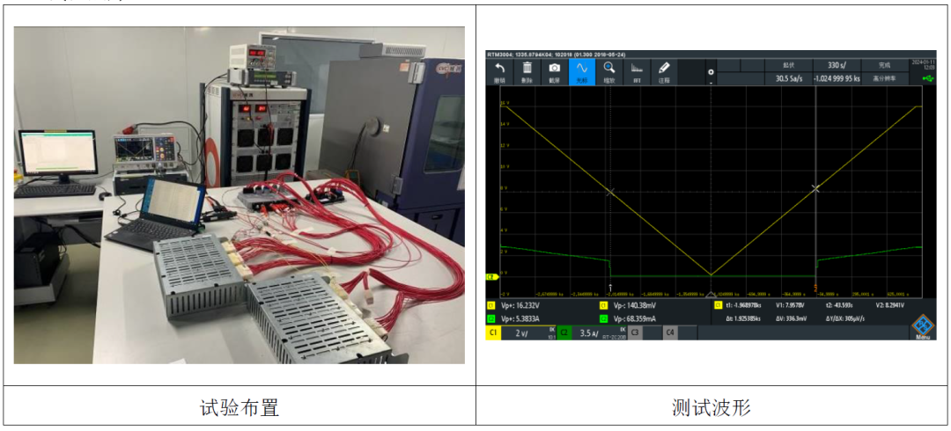Open the 30.5 Sa/s sample rate setting

point(788,78)
